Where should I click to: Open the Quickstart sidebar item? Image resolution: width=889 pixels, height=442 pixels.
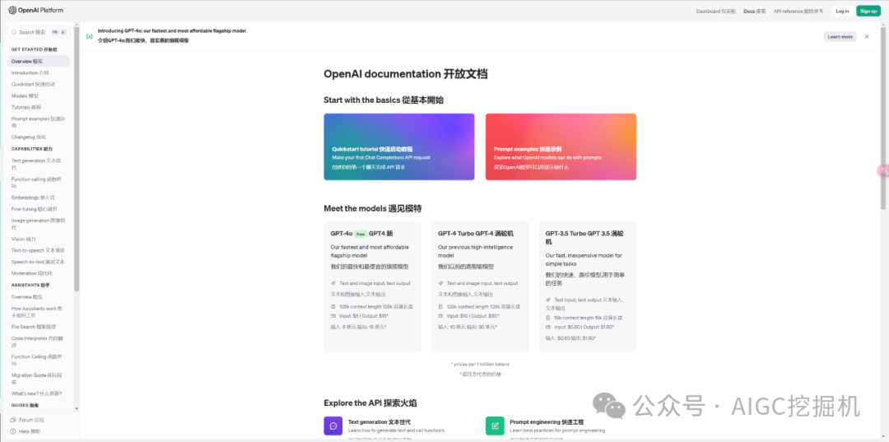coord(33,84)
